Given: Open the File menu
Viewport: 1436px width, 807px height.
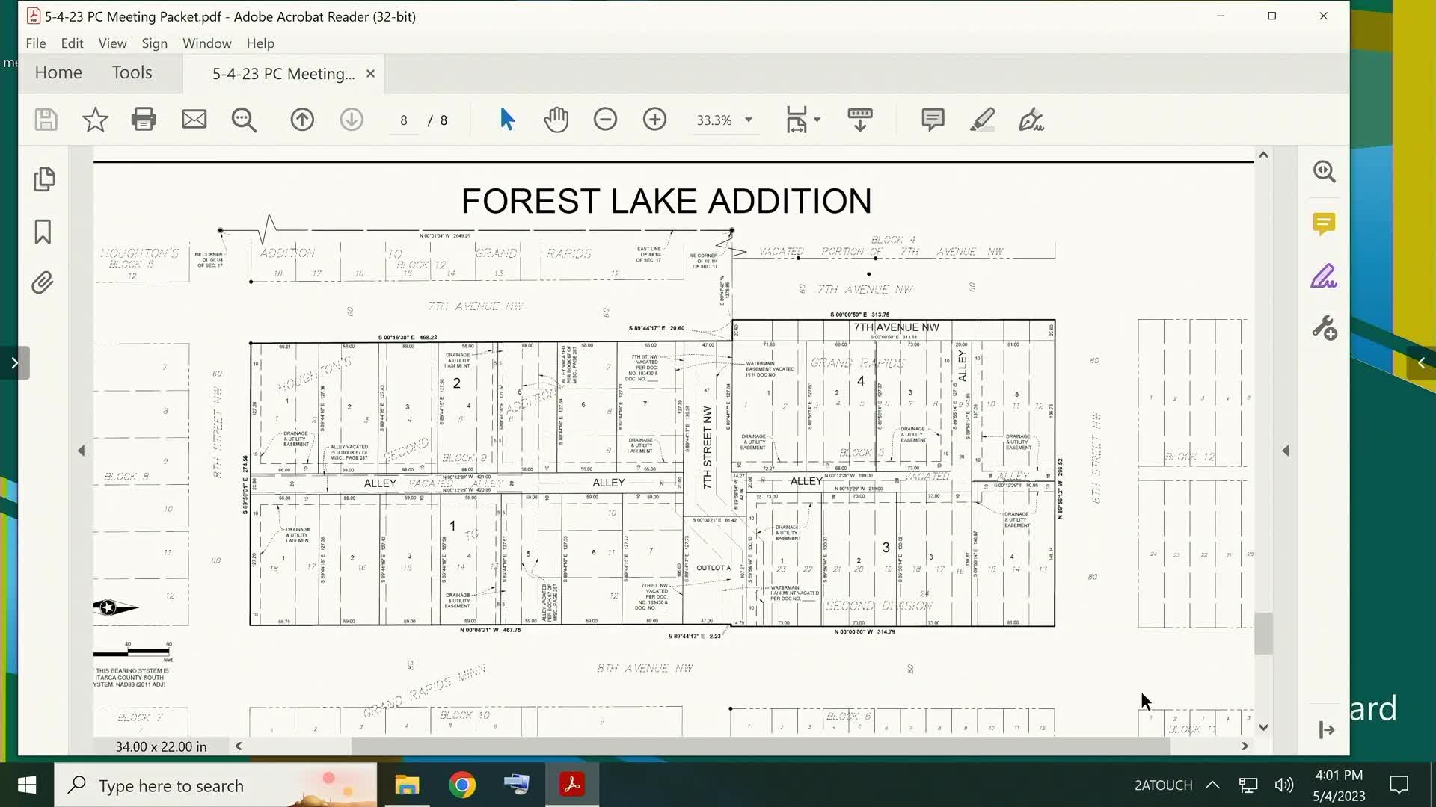Looking at the screenshot, I should [x=36, y=43].
